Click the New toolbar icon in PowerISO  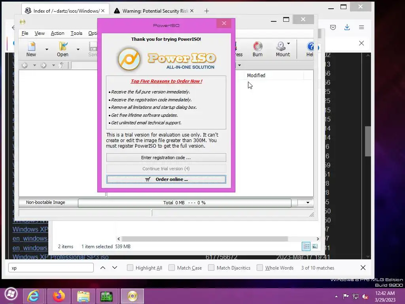(31, 49)
